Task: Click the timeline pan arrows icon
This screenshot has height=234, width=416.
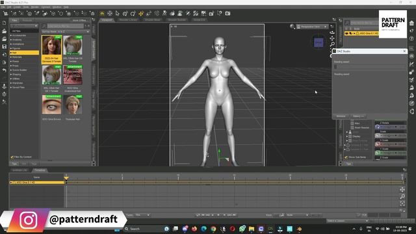Action: [x=402, y=189]
